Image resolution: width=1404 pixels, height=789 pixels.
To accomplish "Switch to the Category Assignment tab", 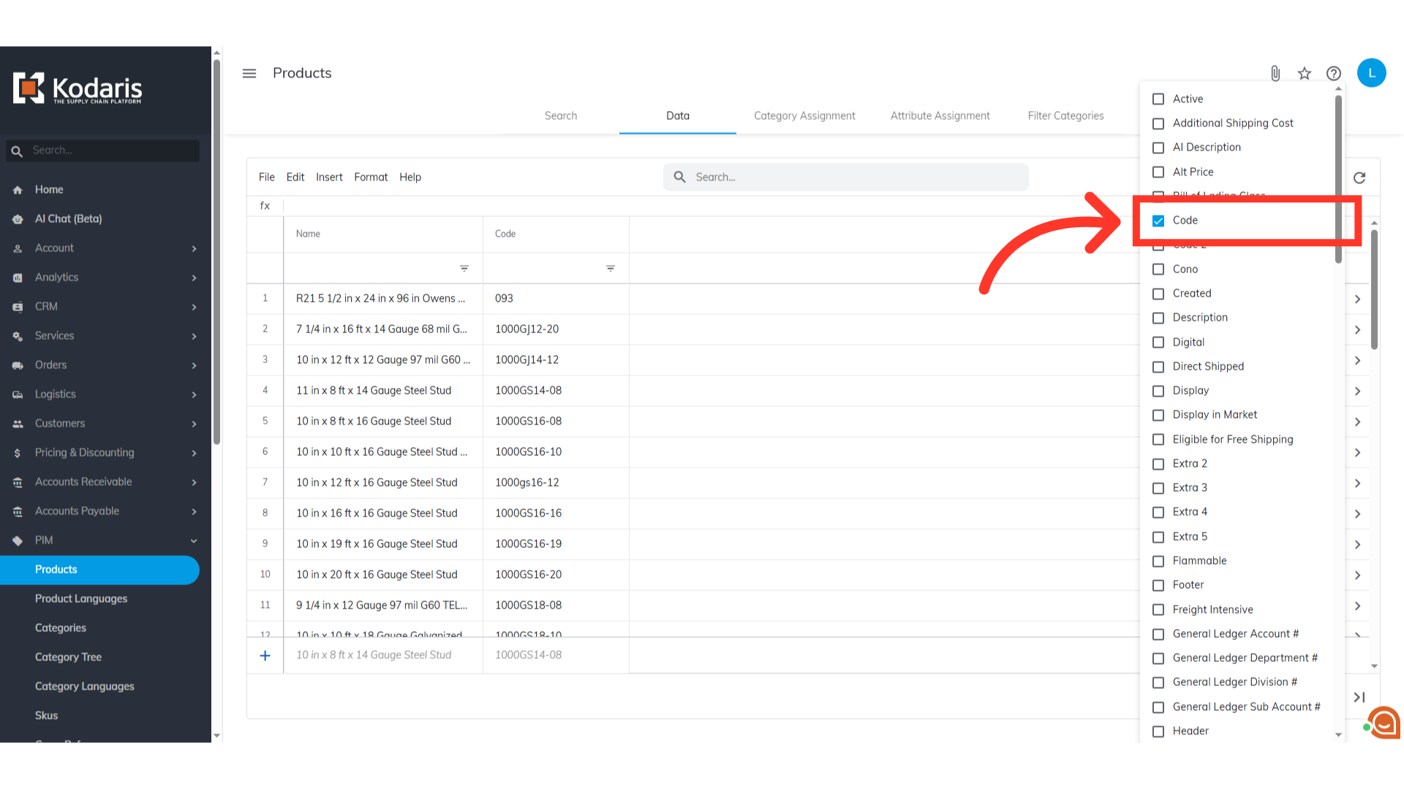I will (x=804, y=115).
